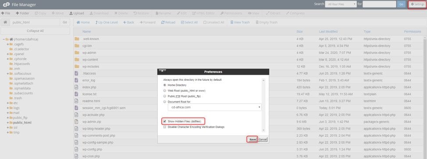
Task: Cancel the Preferences dialog
Action: point(263,139)
